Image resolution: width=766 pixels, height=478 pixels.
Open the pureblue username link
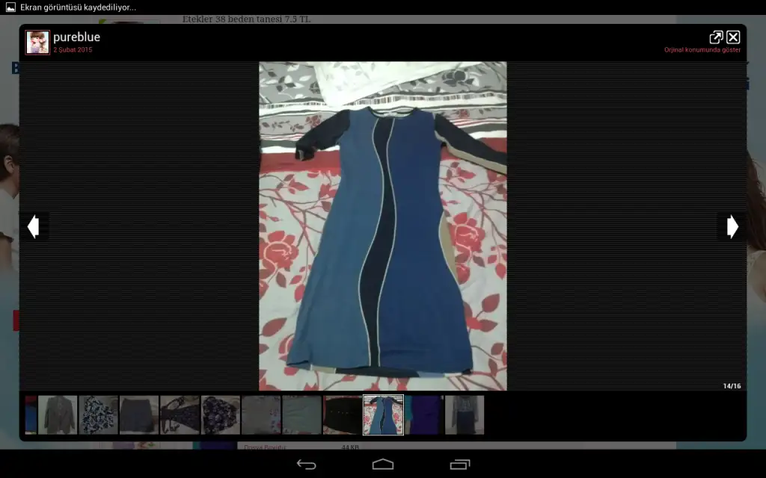click(x=76, y=37)
